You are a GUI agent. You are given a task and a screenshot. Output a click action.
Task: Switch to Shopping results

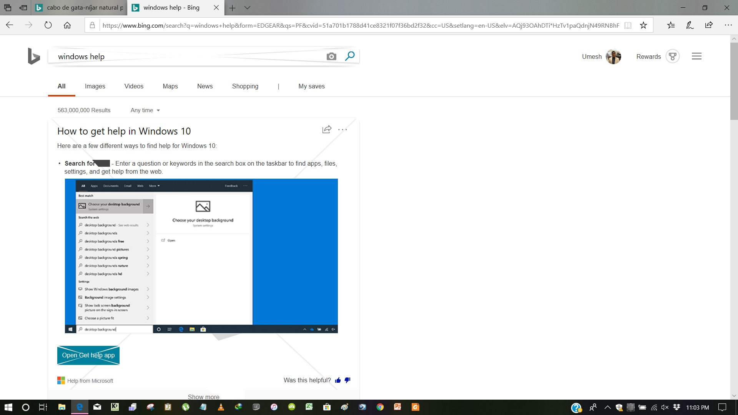[x=245, y=86]
